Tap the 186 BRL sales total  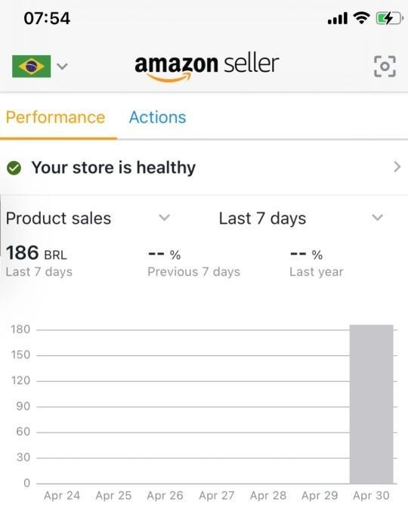click(36, 253)
